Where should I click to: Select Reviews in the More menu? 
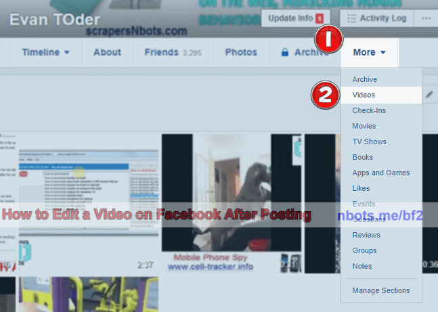click(381, 236)
